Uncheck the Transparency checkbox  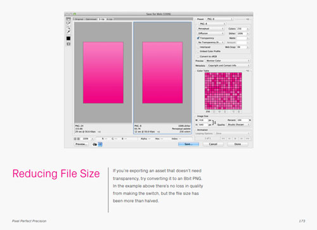point(198,38)
